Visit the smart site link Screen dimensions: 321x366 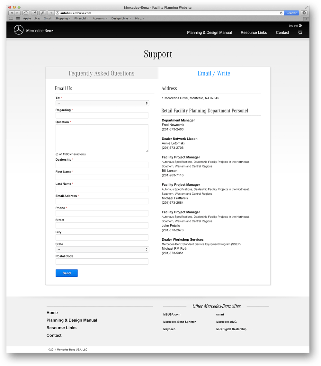[x=220, y=314]
